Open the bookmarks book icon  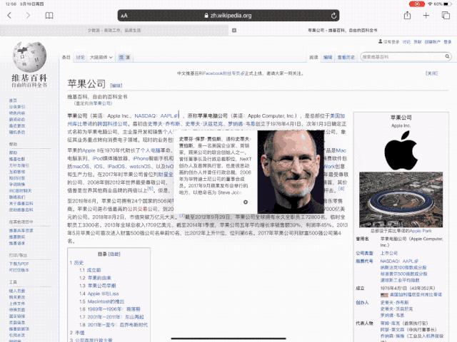pos(49,16)
